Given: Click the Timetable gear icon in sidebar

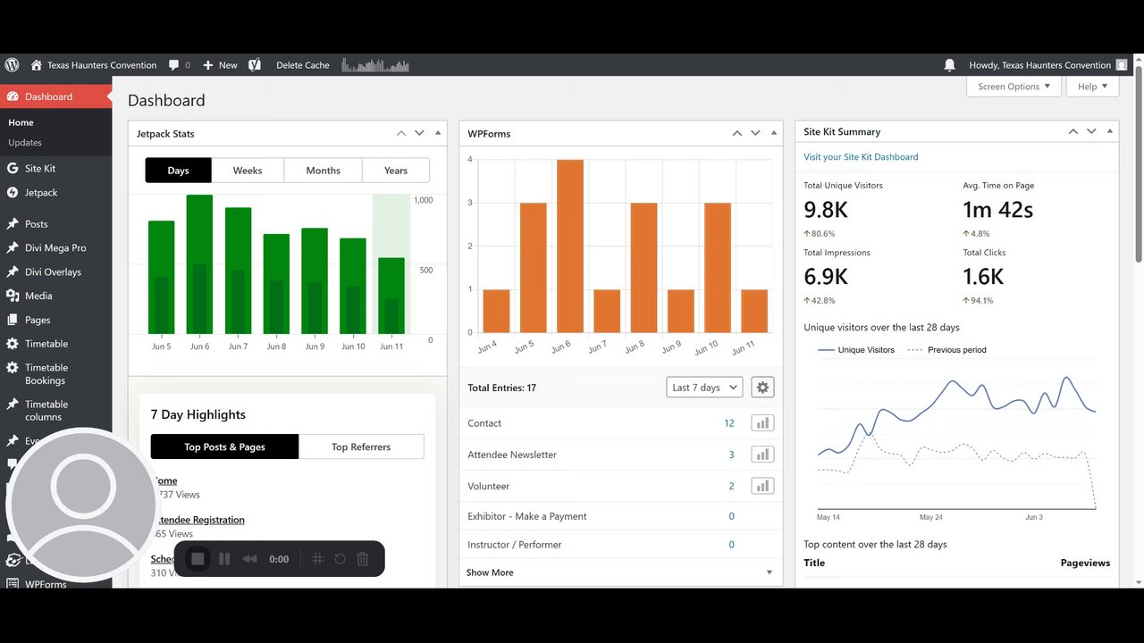Looking at the screenshot, I should [13, 344].
